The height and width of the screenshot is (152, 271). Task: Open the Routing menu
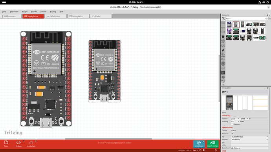tap(53, 11)
